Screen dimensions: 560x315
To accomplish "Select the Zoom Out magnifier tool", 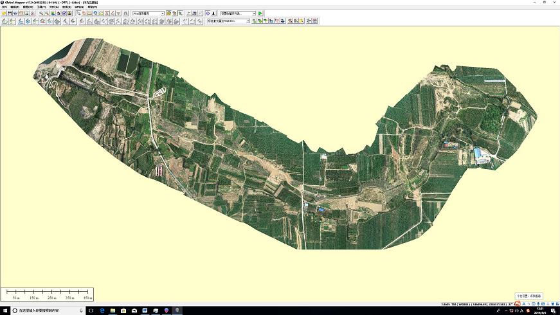I will tap(47, 13).
